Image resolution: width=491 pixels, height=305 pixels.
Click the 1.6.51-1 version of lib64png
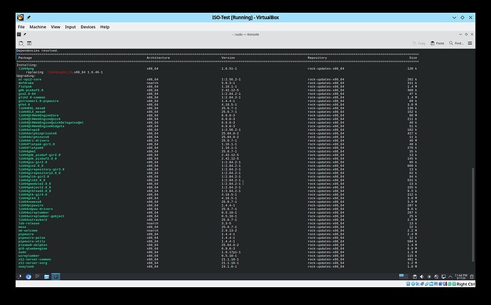tap(229, 68)
